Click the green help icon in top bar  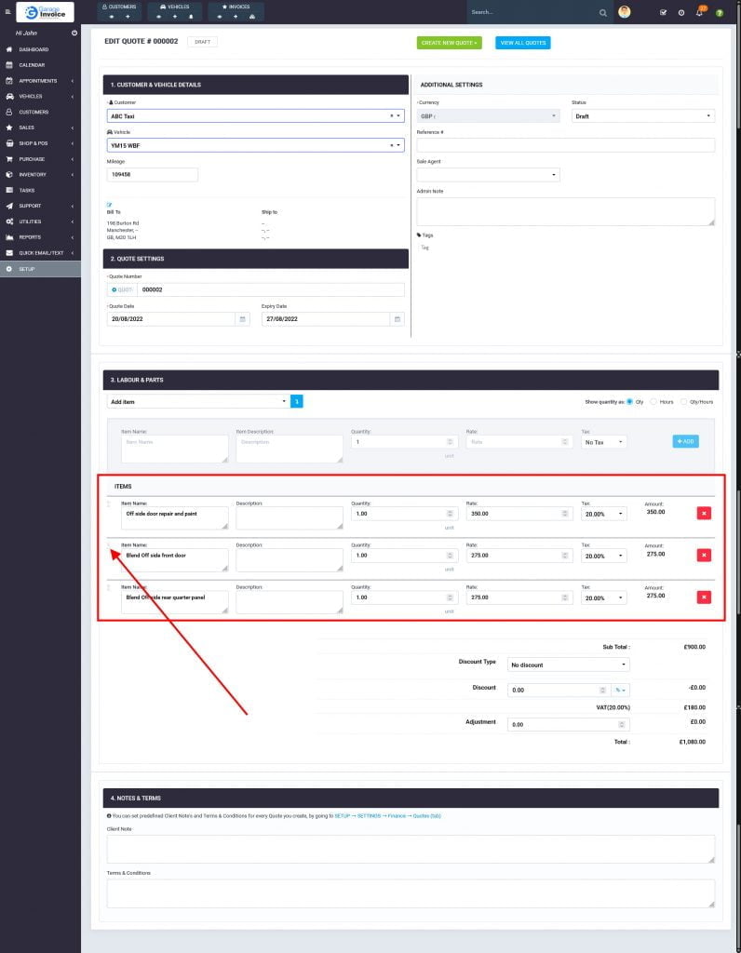719,13
